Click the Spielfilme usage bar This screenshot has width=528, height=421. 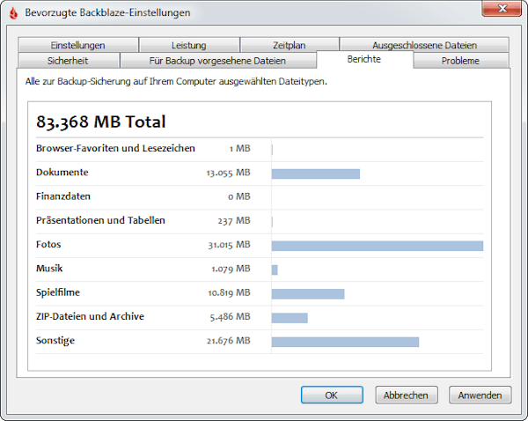pos(308,294)
